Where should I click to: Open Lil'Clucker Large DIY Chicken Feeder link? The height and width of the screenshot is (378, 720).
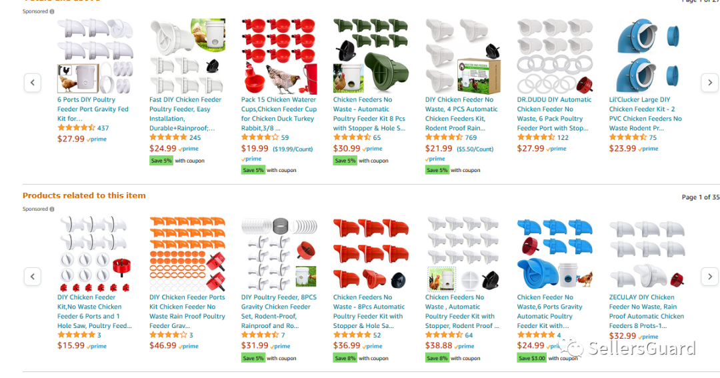click(645, 113)
